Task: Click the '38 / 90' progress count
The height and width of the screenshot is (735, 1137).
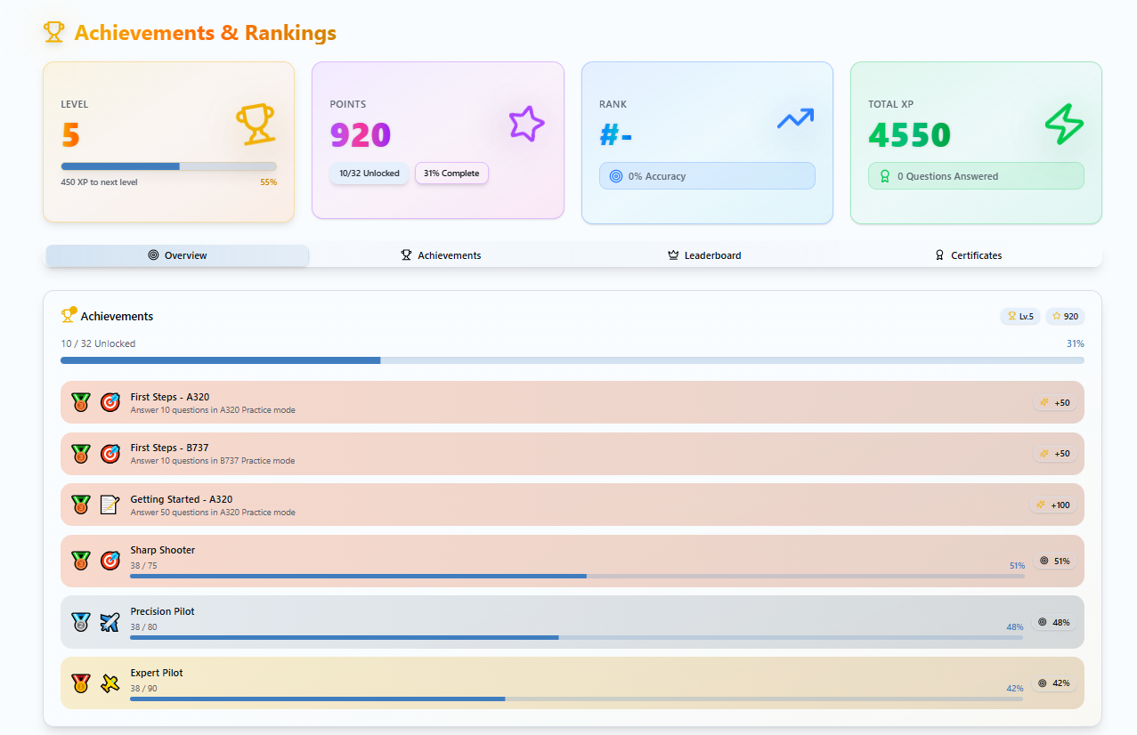Action: coord(143,689)
